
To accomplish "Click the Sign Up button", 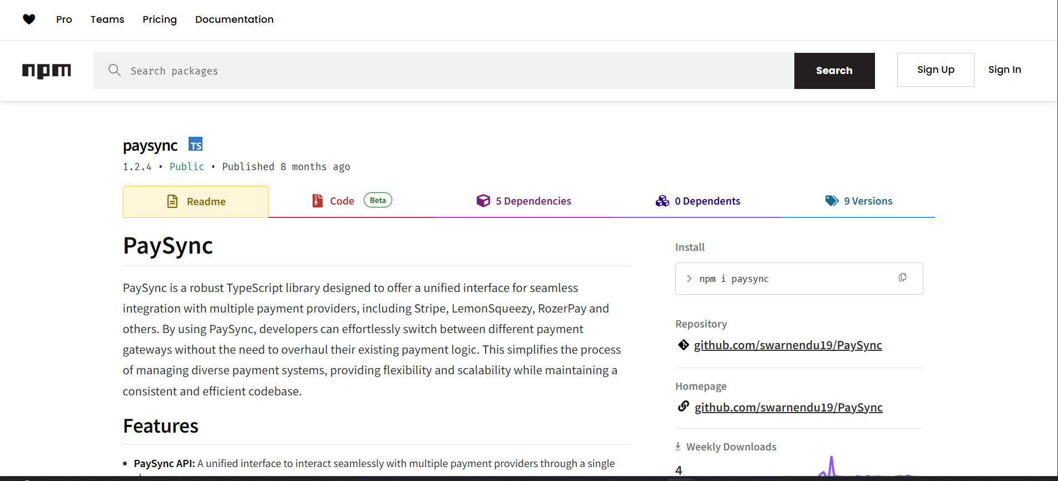I will (936, 70).
